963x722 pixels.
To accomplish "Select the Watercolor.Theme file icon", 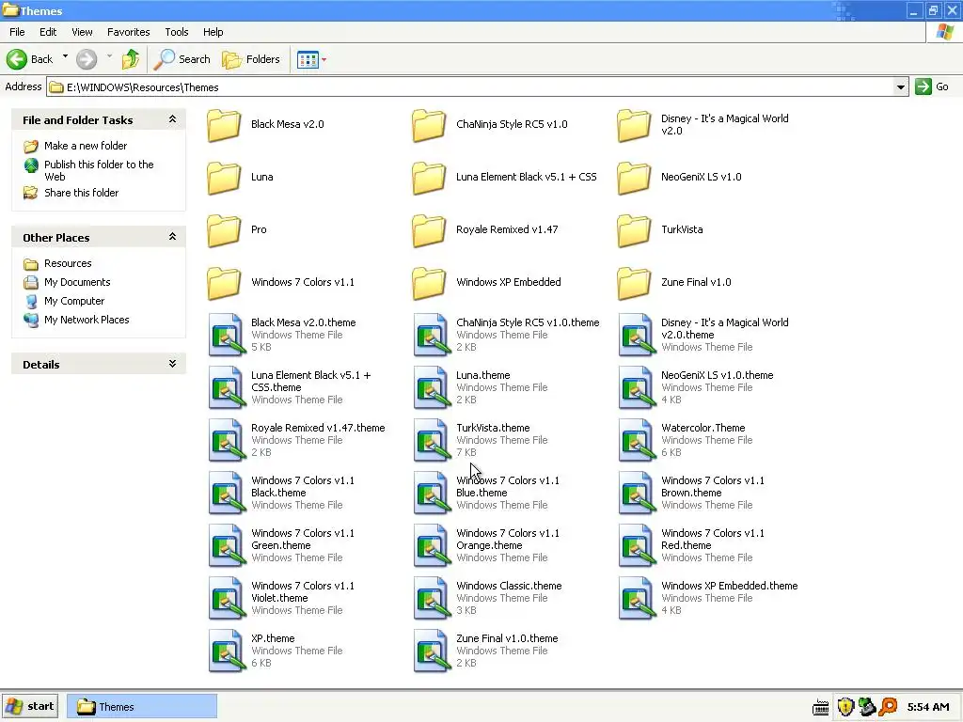I will (637, 440).
